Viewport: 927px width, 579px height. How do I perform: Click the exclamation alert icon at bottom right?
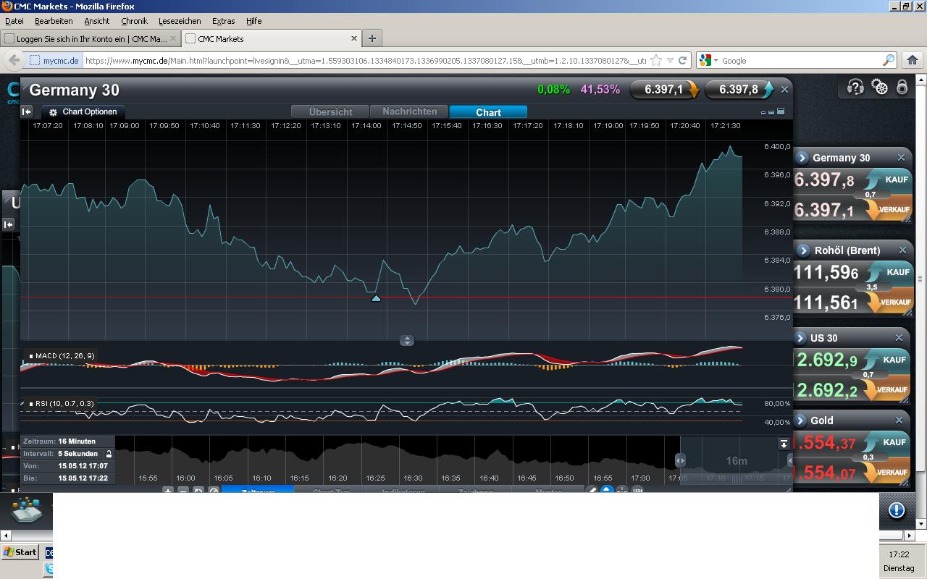[897, 510]
